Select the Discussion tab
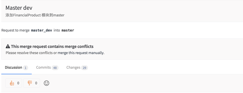The width and height of the screenshot is (243, 93). [17, 68]
